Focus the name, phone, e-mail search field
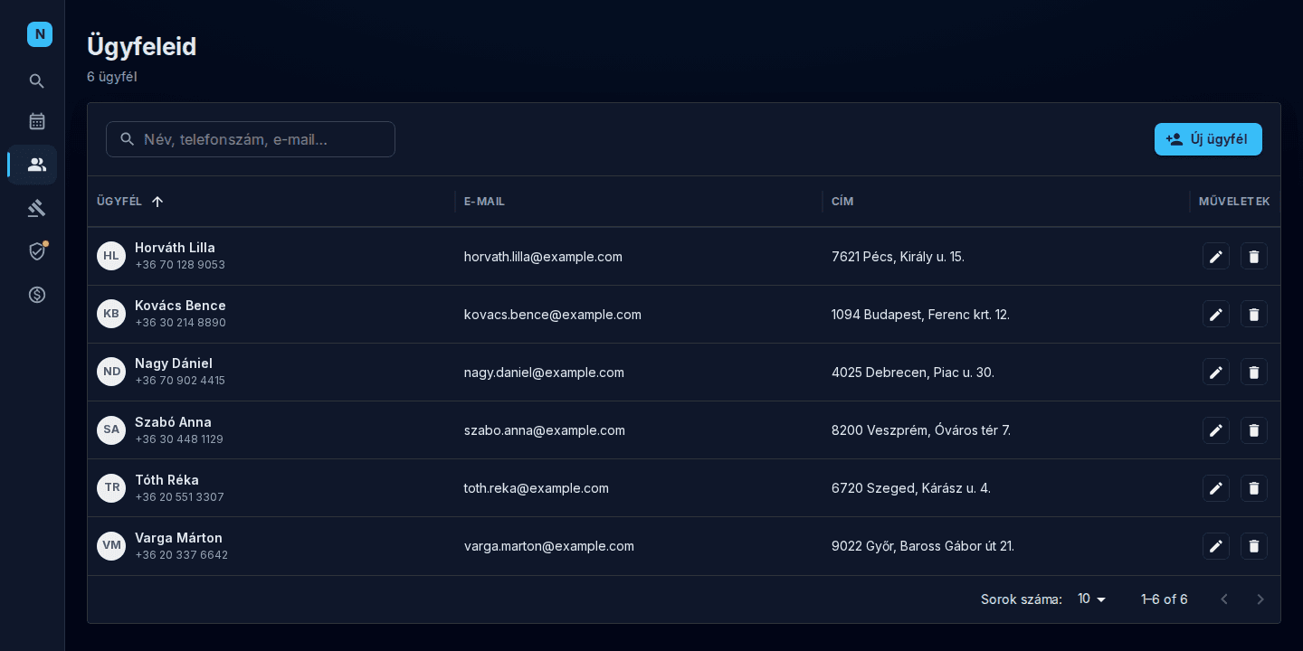Screen dimensions: 1303x651 pyautogui.click(x=251, y=139)
